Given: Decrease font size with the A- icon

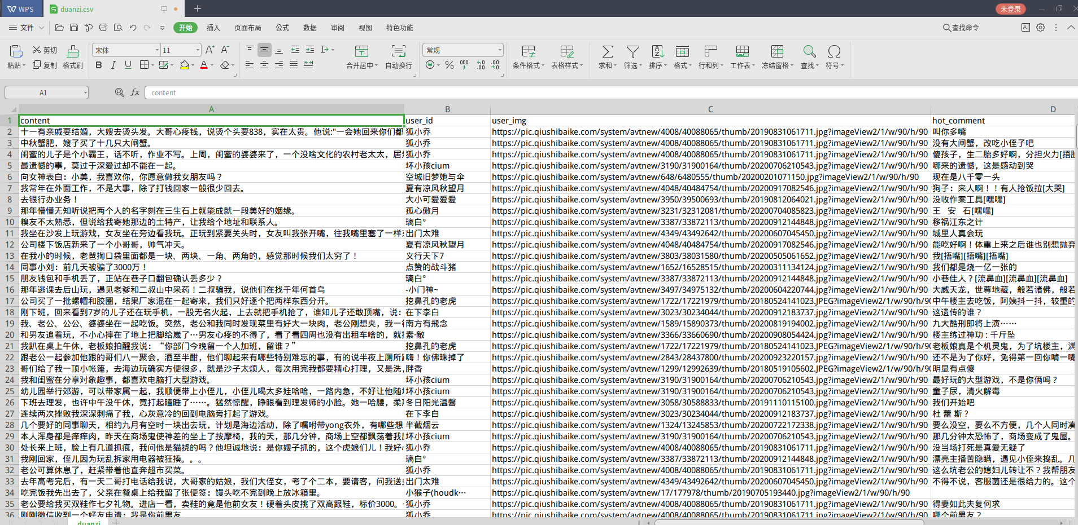Looking at the screenshot, I should click(225, 50).
